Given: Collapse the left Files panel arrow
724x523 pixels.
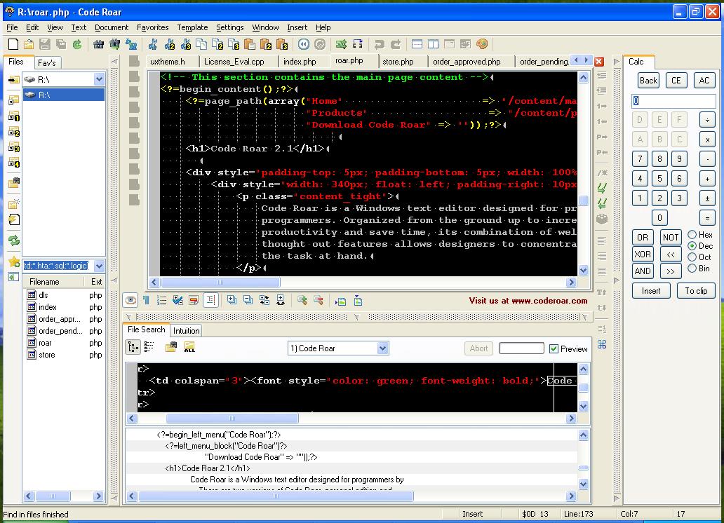Looking at the screenshot, I should coord(114,62).
